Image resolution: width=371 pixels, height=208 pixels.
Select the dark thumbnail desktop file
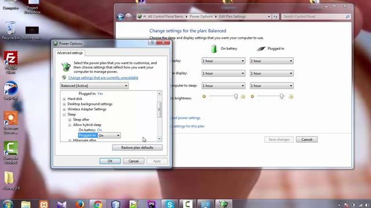click(32, 32)
